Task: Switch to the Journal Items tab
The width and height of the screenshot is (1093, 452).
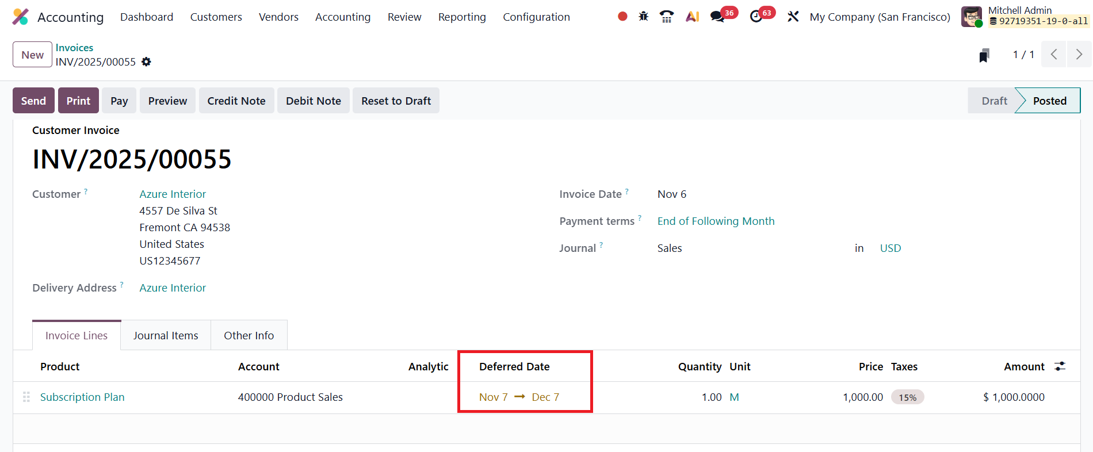Action: [x=166, y=335]
